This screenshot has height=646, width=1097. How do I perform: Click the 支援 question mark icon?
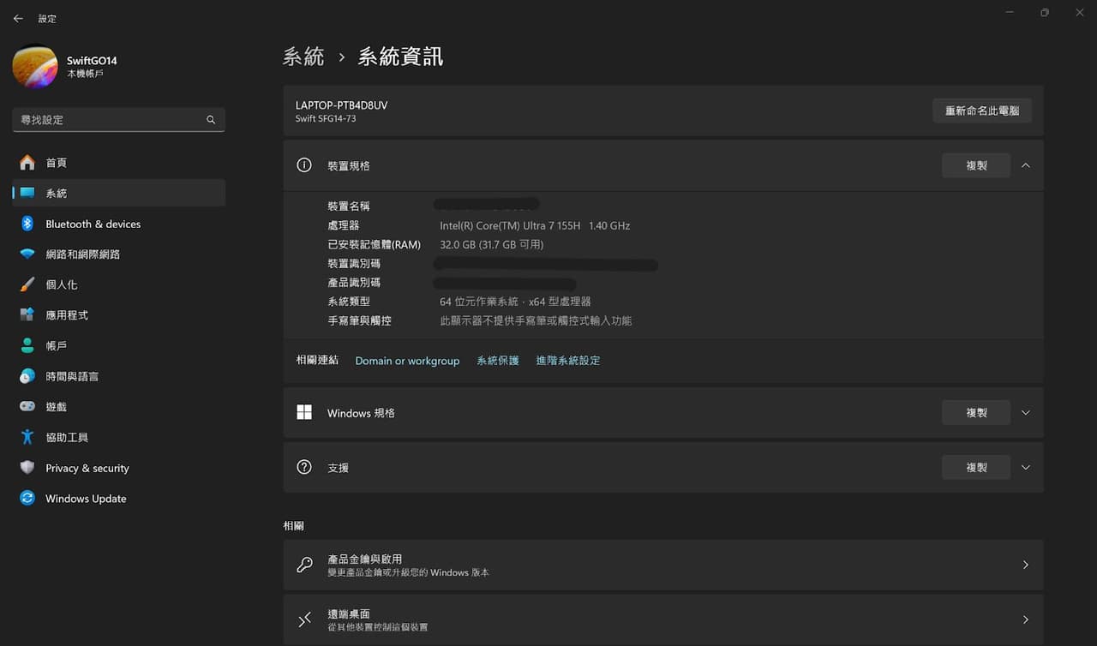(x=304, y=468)
